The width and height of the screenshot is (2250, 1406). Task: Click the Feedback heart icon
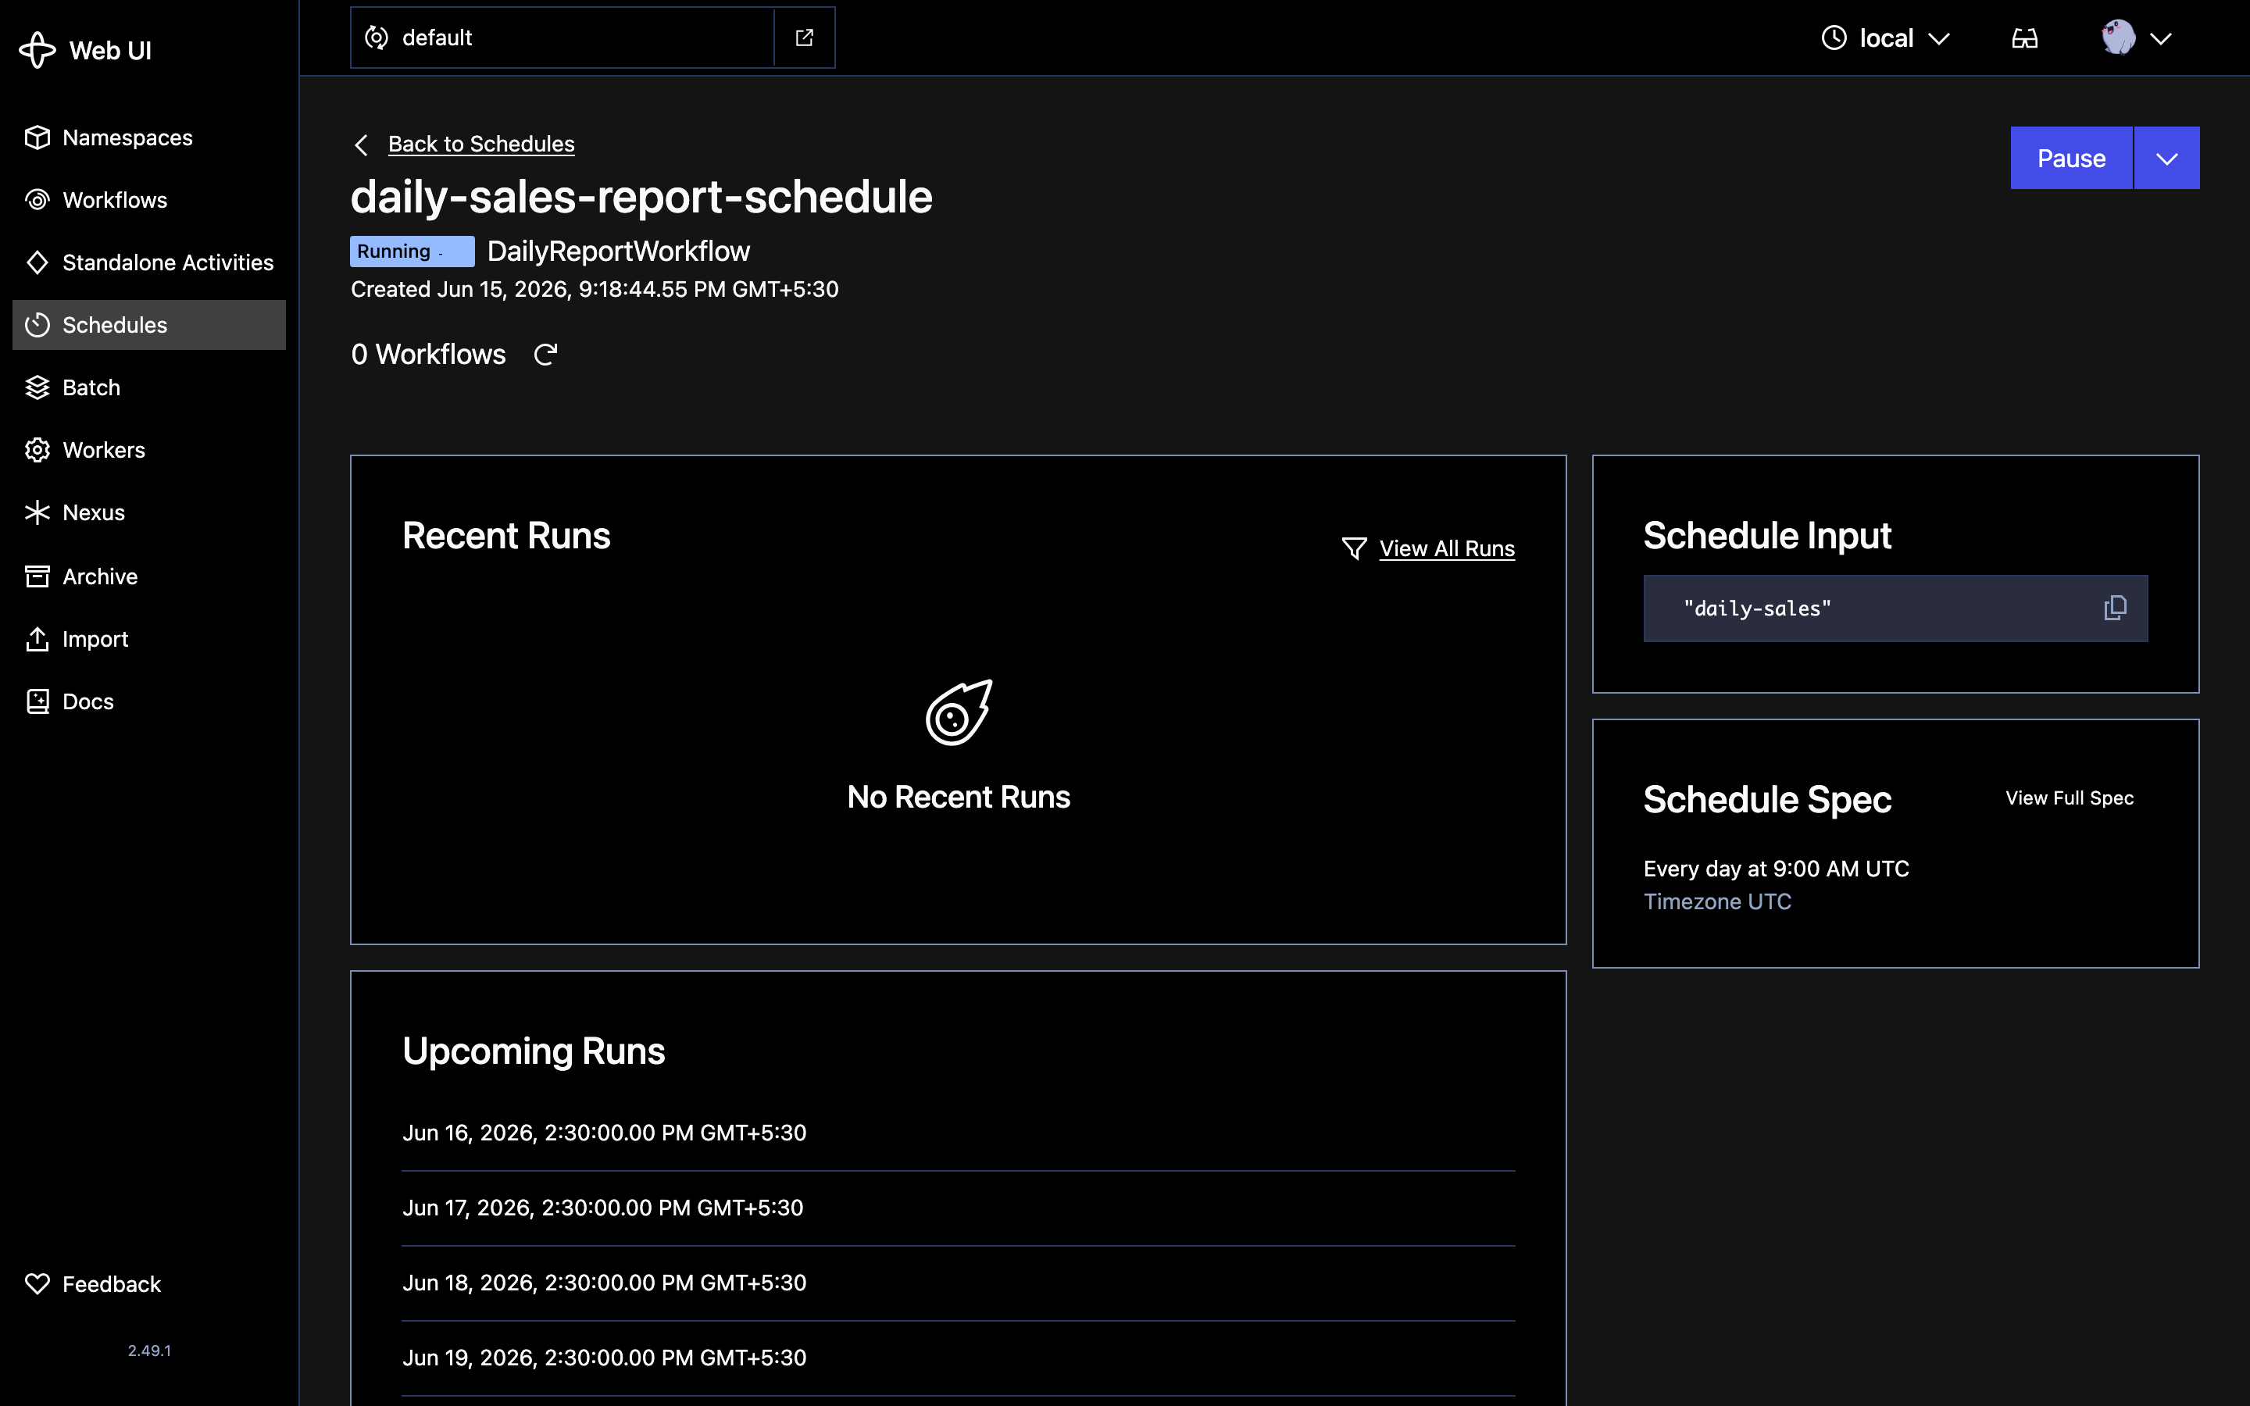tap(37, 1284)
